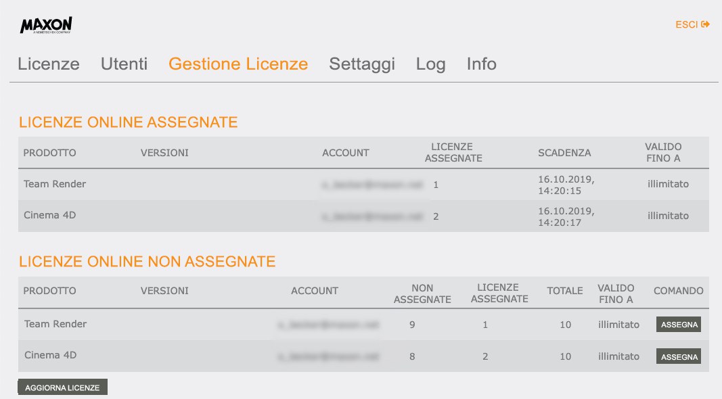Select the Gestione Licenze tab
722x399 pixels.
[238, 64]
